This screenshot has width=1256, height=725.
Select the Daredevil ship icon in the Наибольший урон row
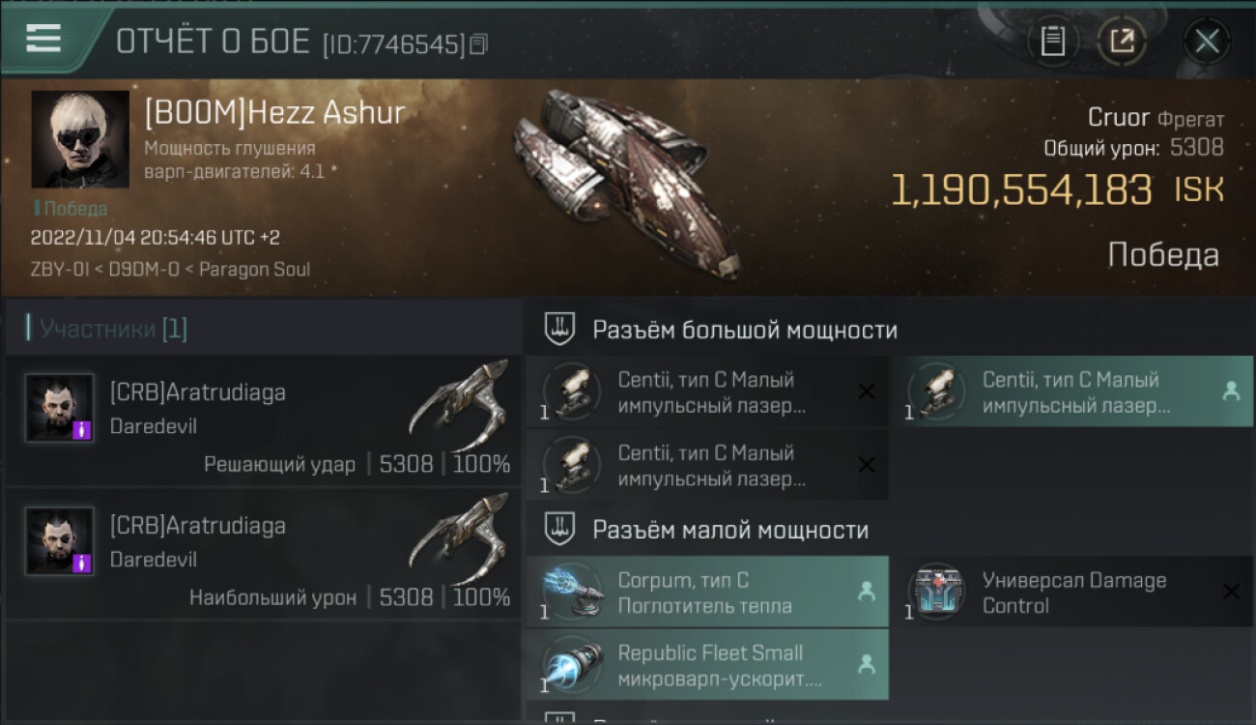tap(459, 537)
